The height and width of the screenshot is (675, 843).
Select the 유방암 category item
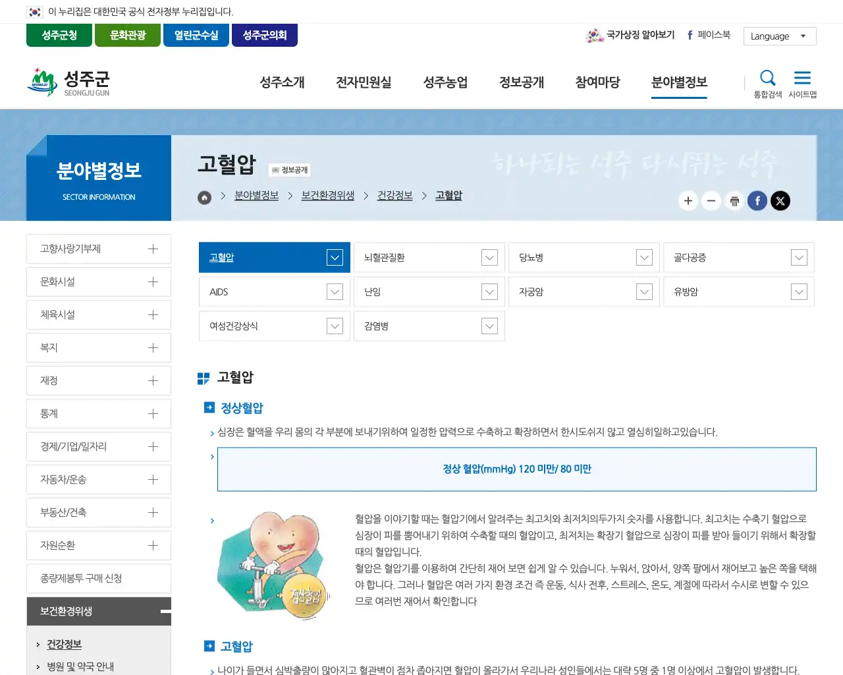(739, 292)
